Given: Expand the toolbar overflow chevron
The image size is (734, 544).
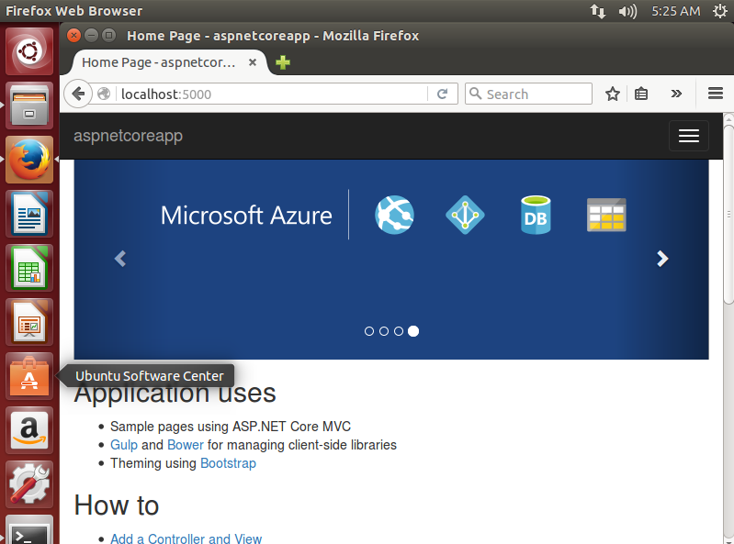Looking at the screenshot, I should pyautogui.click(x=676, y=94).
